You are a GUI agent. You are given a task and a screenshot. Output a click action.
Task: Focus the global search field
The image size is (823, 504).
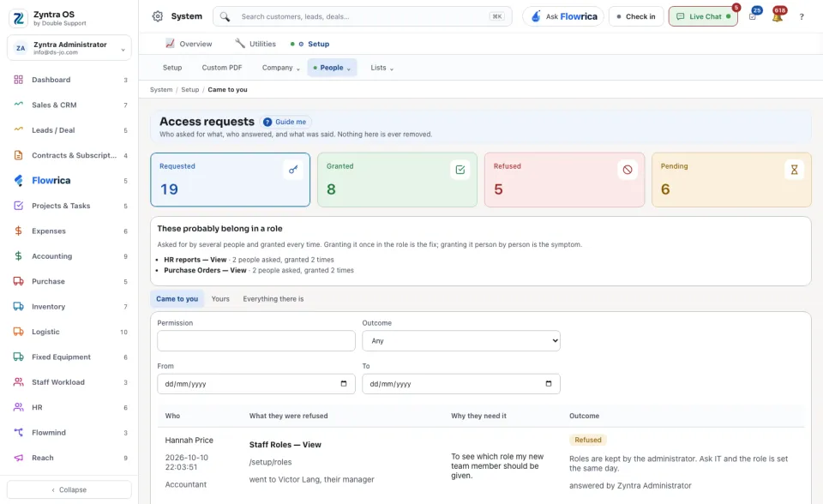(362, 16)
